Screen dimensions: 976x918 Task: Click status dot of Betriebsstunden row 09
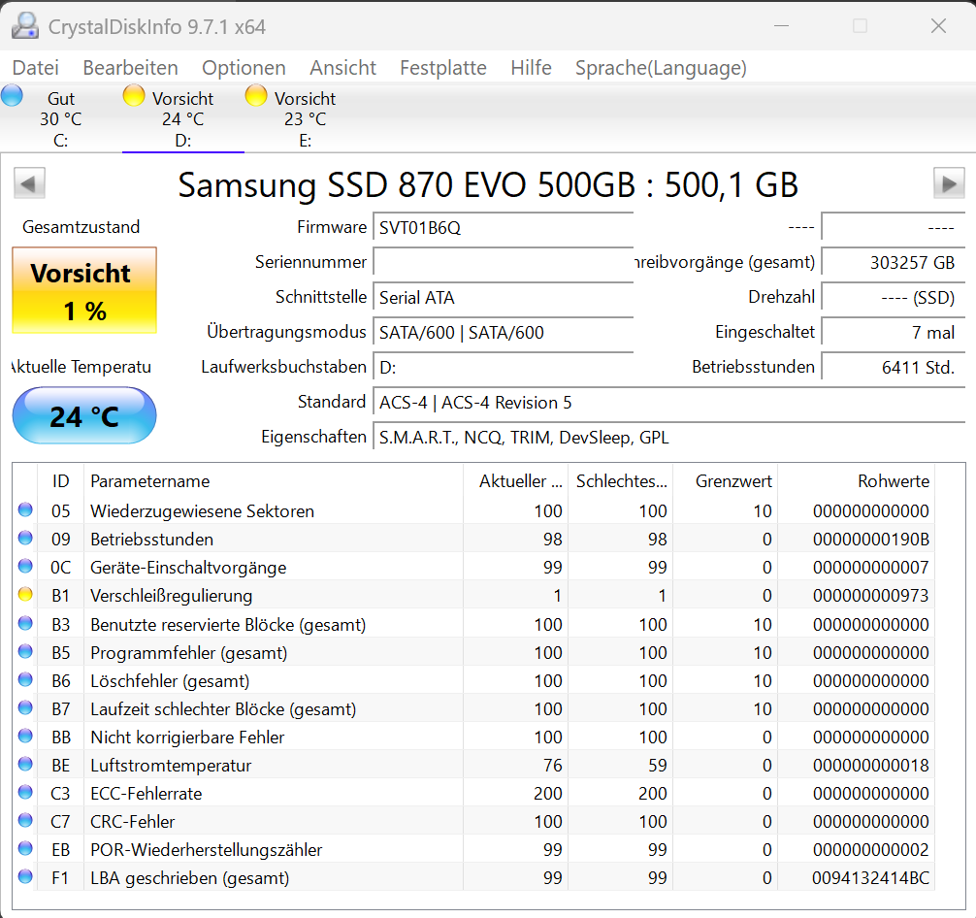(x=25, y=538)
